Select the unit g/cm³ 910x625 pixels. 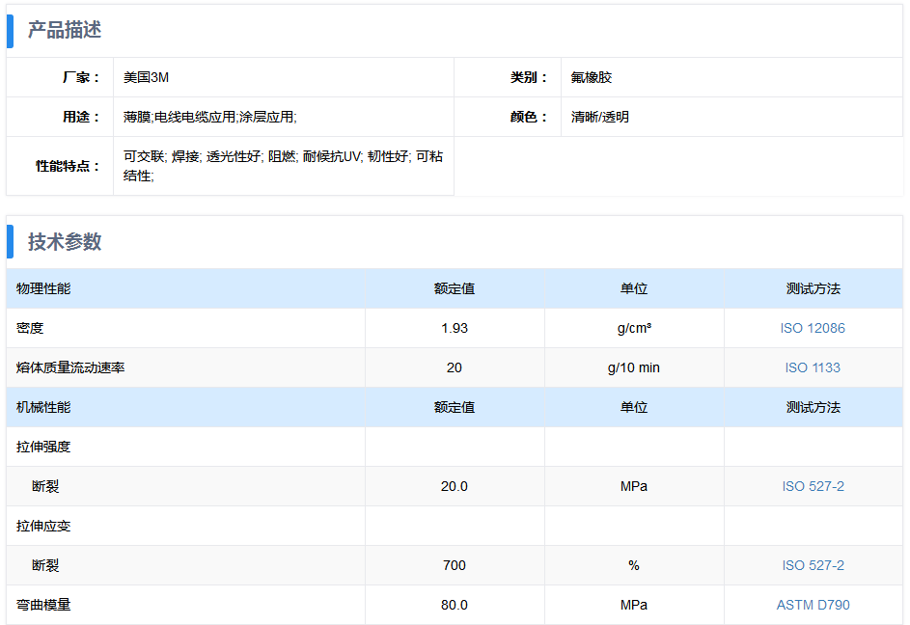[634, 328]
